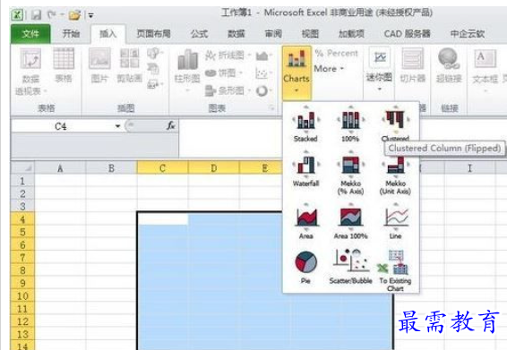Viewport: 507px width, 350px height.
Task: Open the 中企云软 tab
Action: pos(468,34)
